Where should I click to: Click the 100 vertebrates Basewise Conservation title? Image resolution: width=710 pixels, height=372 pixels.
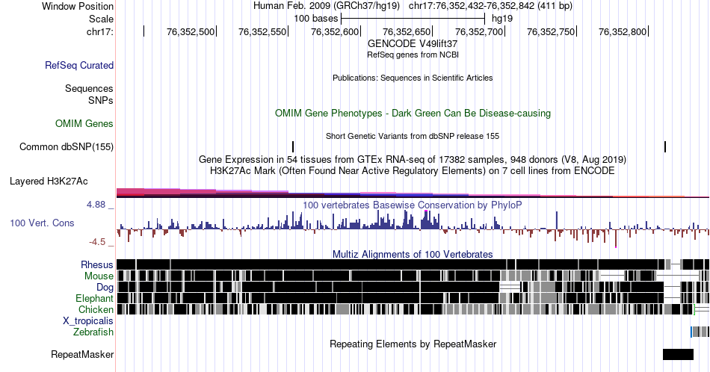[413, 205]
